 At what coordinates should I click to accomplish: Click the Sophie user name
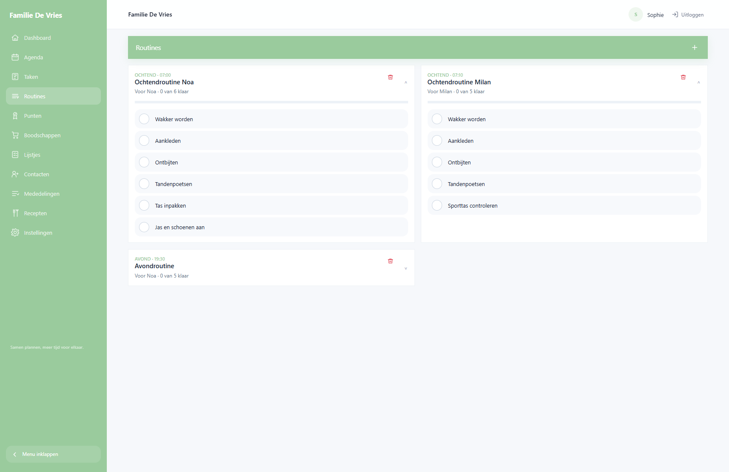[655, 15]
